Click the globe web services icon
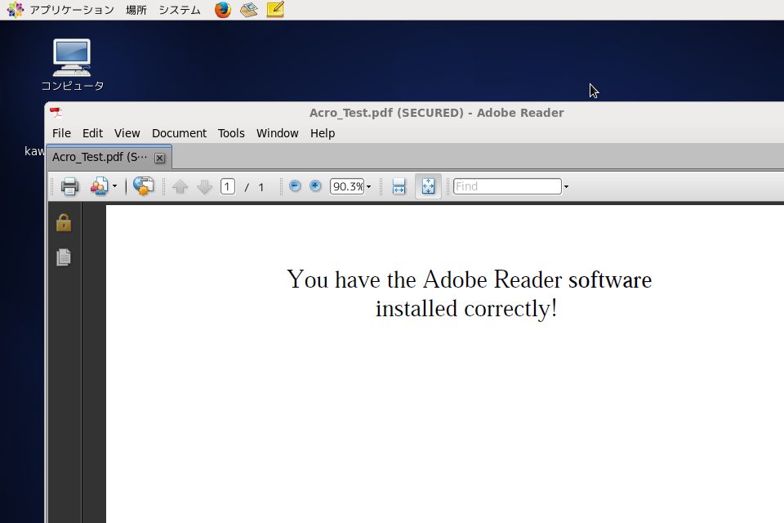This screenshot has width=784, height=523. [x=144, y=186]
